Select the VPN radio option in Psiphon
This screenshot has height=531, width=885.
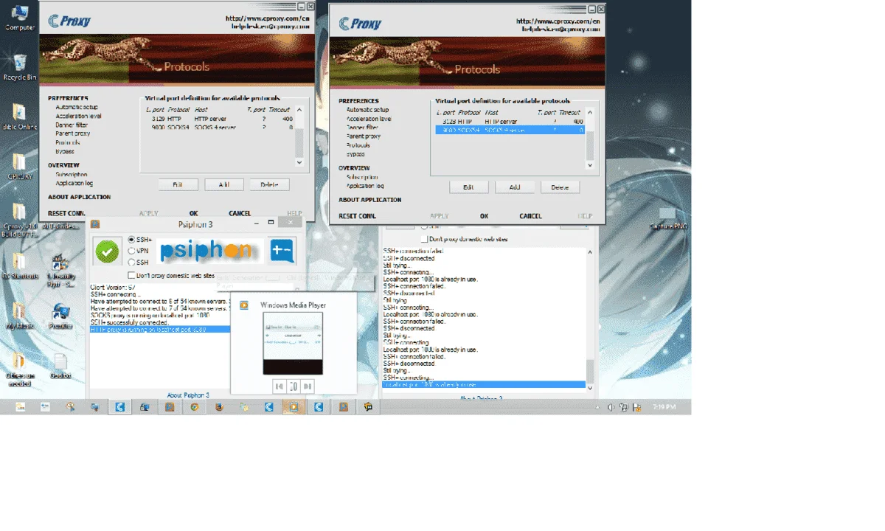click(x=132, y=251)
